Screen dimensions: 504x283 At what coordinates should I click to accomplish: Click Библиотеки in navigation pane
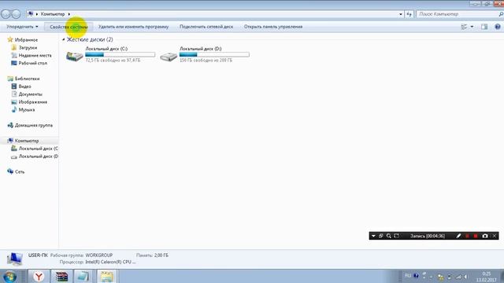coord(27,79)
